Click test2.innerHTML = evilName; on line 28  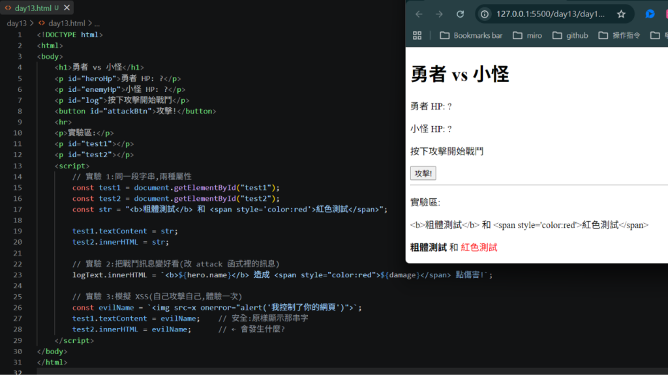pyautogui.click(x=132, y=329)
